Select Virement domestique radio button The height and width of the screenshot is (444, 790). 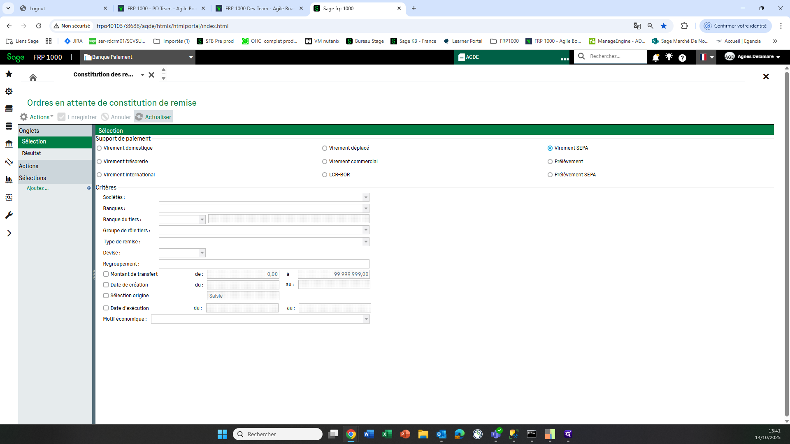[99, 148]
